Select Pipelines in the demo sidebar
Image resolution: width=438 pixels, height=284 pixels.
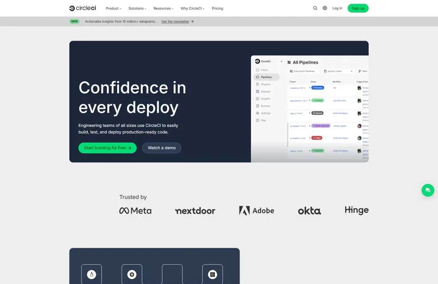266,77
